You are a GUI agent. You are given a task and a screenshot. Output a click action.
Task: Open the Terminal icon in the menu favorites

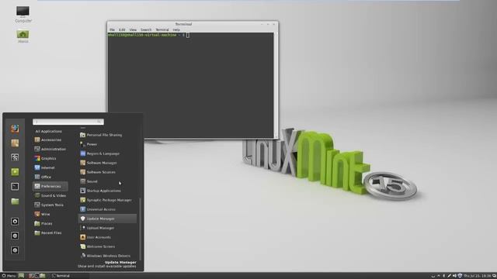pos(15,186)
